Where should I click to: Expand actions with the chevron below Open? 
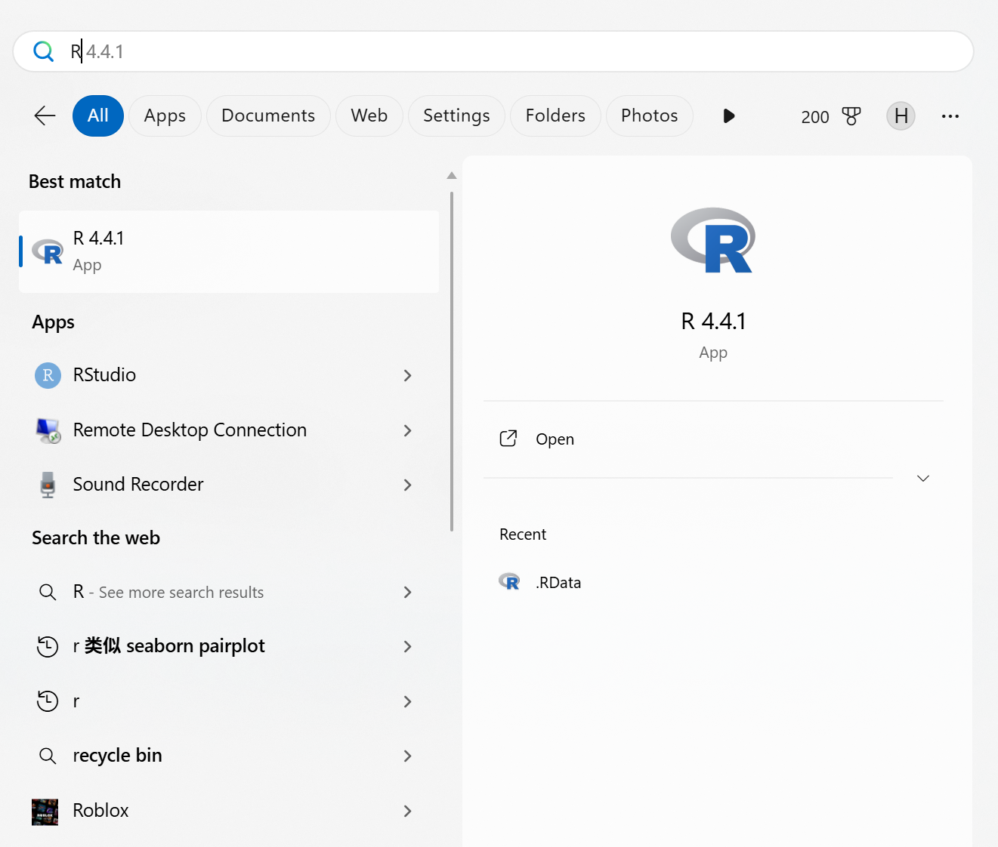(923, 478)
